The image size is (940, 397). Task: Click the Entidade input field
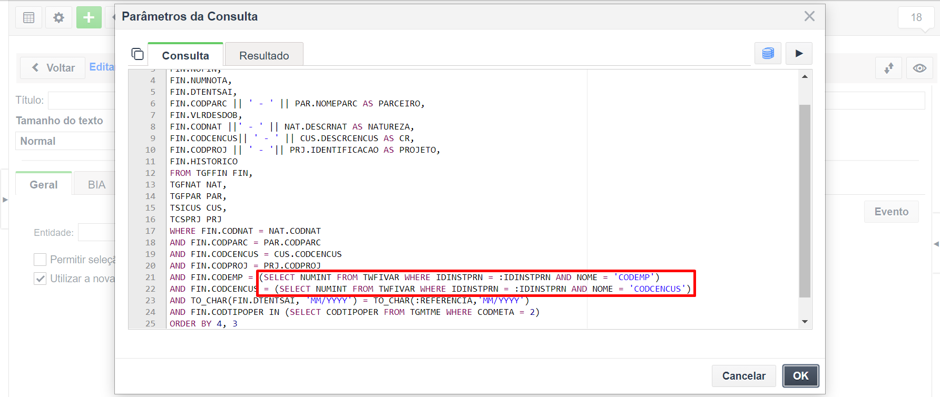pyautogui.click(x=96, y=232)
